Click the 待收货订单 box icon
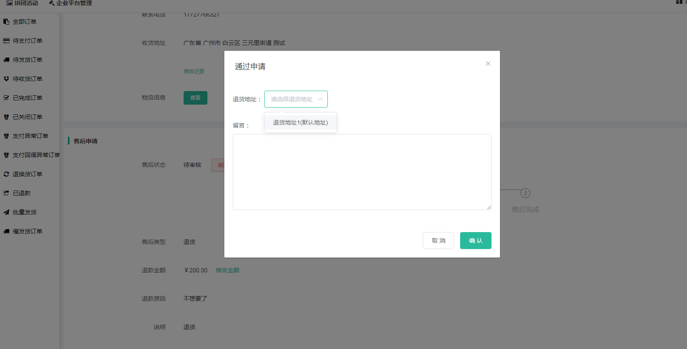Image resolution: width=687 pixels, height=349 pixels. pos(6,79)
